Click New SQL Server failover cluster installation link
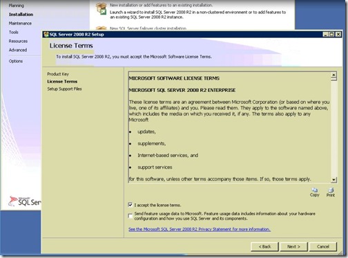Image resolution: width=348 pixels, height=258 pixels. click(148, 28)
